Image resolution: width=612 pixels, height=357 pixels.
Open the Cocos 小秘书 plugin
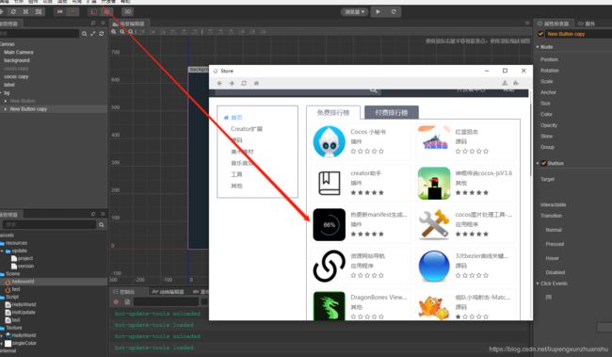pyautogui.click(x=360, y=141)
